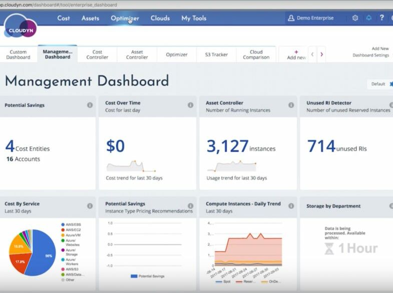Open info icon on Potential Savings card
Image resolution: width=393 pixels, height=293 pixels.
point(90,105)
